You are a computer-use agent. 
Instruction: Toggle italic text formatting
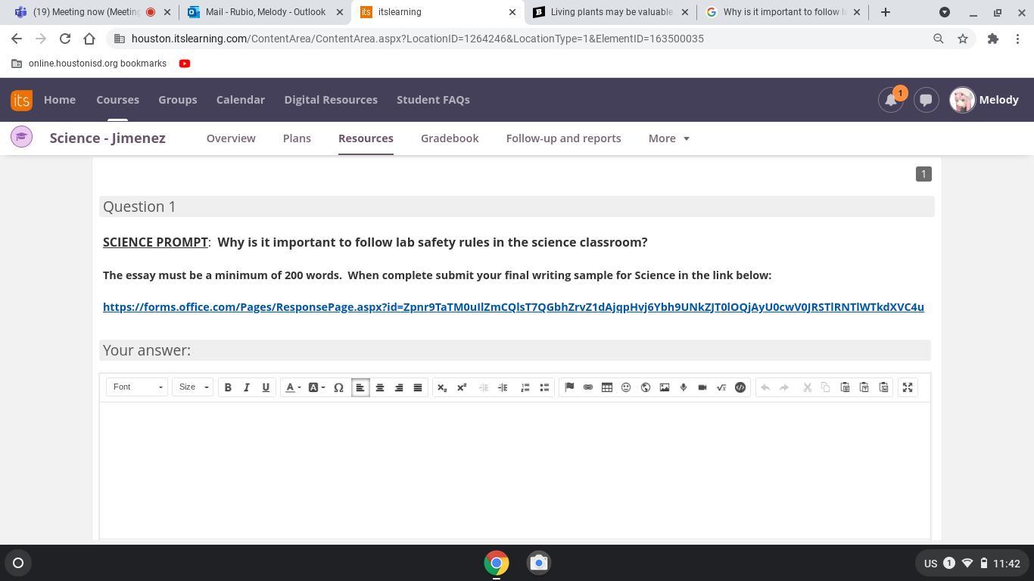[x=247, y=387]
